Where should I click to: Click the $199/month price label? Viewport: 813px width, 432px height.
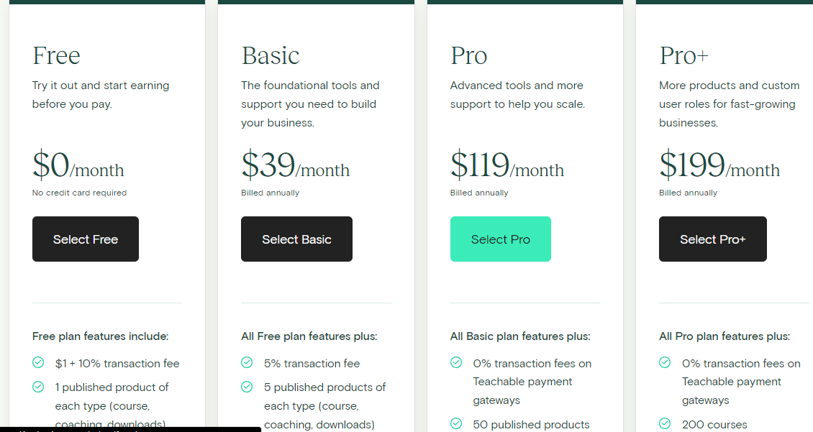(719, 166)
